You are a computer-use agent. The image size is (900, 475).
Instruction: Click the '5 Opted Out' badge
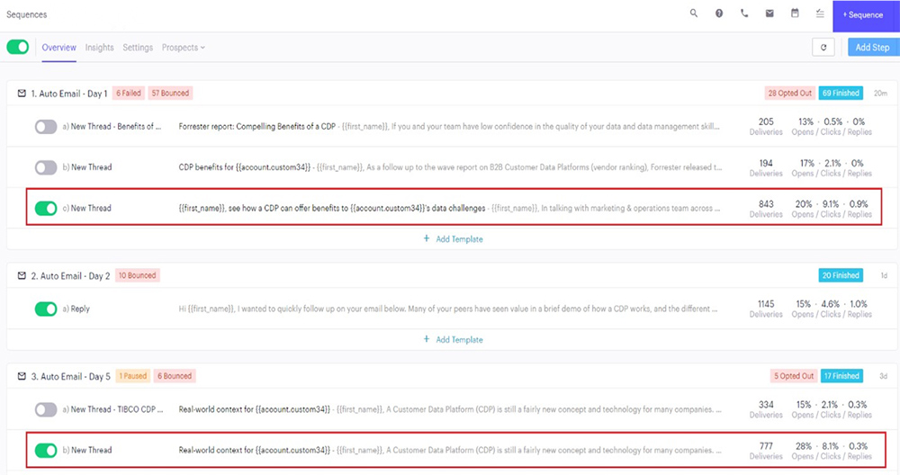pos(794,376)
